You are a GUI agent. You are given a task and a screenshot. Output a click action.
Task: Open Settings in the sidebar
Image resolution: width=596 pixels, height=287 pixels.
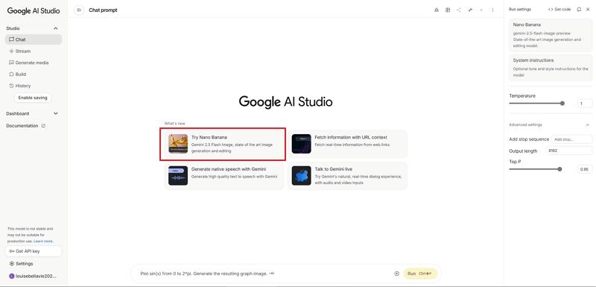(x=34, y=263)
